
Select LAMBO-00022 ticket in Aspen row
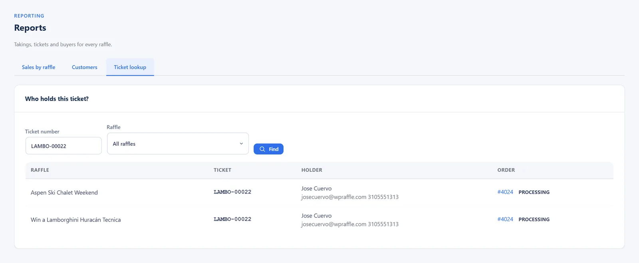[x=232, y=192]
